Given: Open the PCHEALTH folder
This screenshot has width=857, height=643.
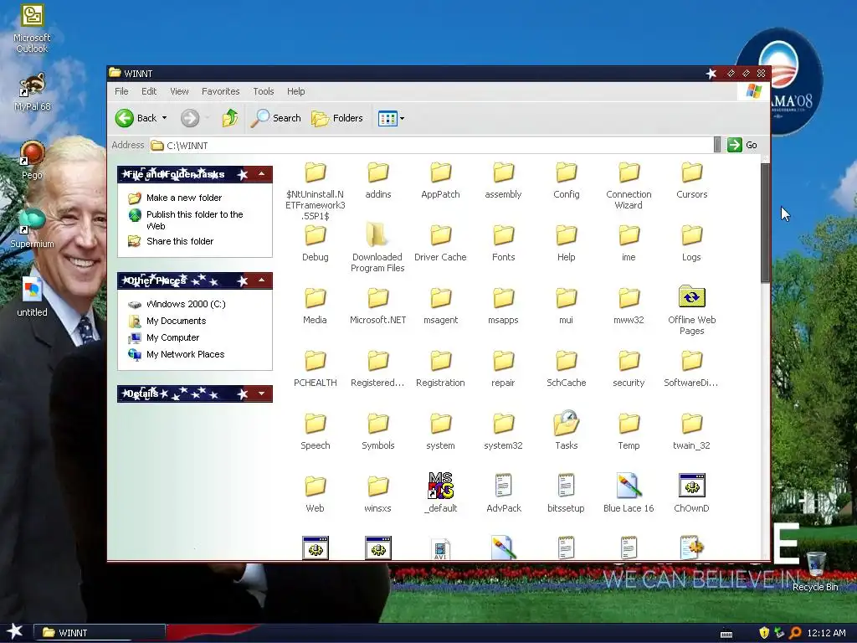Looking at the screenshot, I should coord(315,369).
